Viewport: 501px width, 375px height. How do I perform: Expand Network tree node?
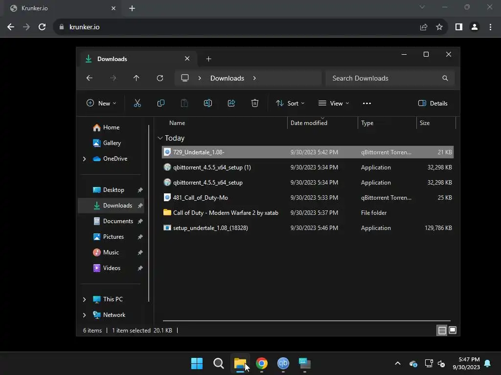(x=84, y=315)
